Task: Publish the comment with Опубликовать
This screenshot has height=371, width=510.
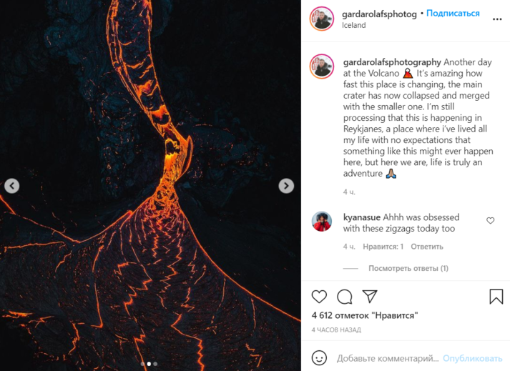Action: pos(472,358)
